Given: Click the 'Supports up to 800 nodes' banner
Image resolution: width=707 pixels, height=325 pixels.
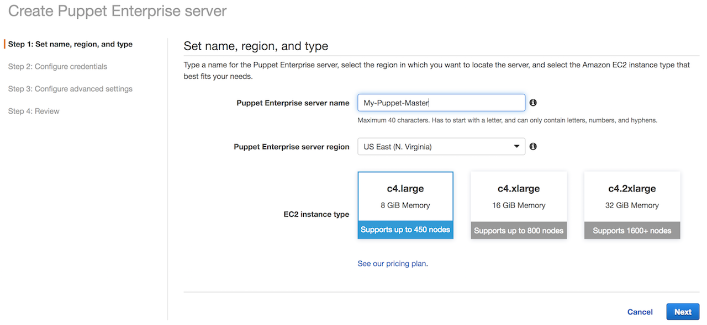Looking at the screenshot, I should coord(519,231).
